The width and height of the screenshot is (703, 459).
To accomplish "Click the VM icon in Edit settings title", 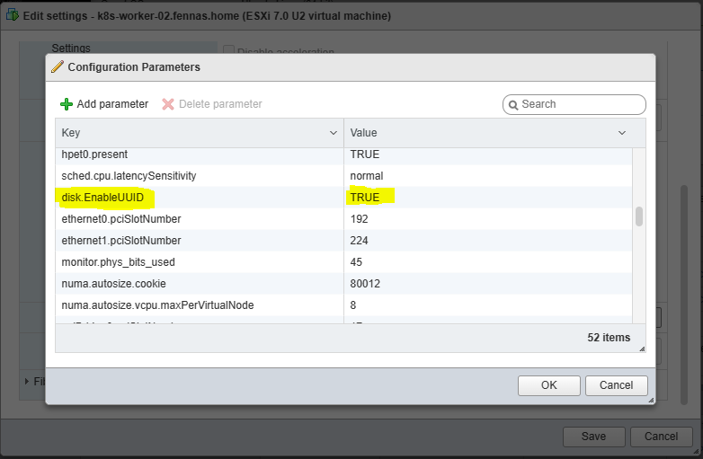I will (13, 15).
